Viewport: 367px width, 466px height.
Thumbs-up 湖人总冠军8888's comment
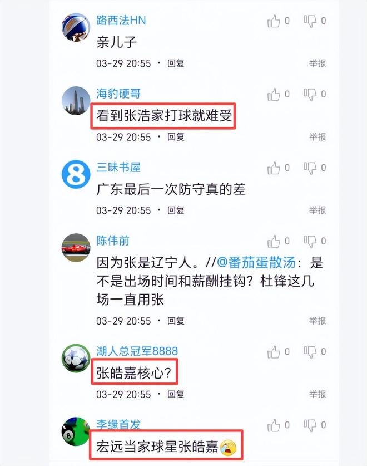pos(274,352)
